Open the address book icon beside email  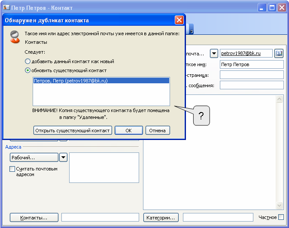point(279,53)
